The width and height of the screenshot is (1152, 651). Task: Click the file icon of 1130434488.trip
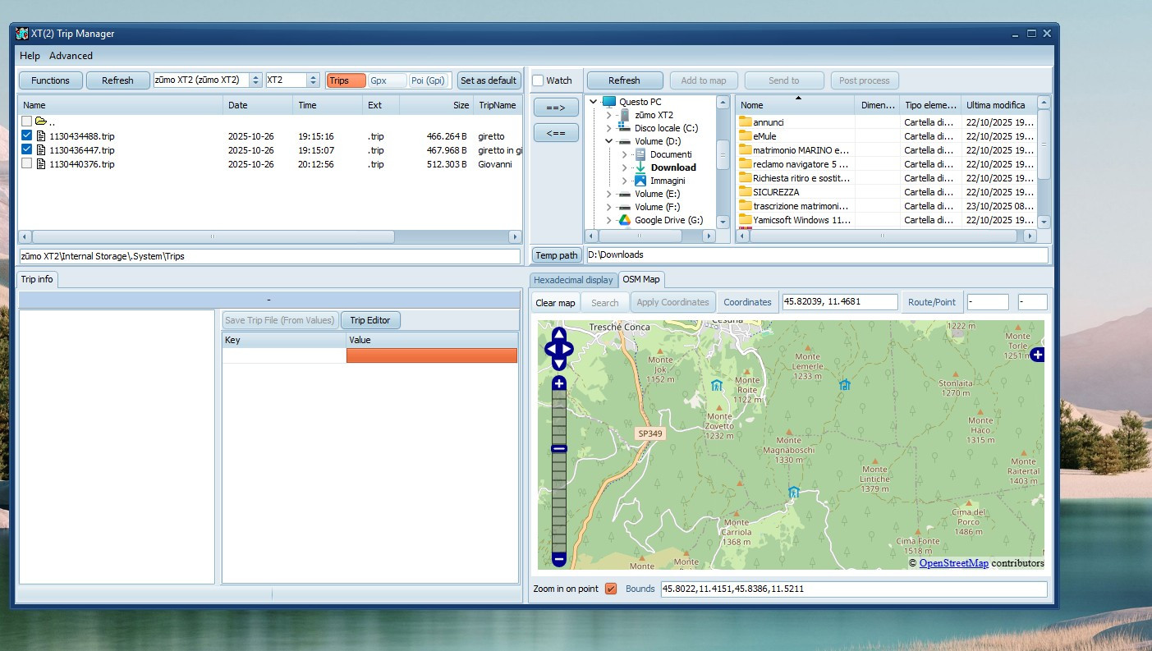(x=40, y=135)
